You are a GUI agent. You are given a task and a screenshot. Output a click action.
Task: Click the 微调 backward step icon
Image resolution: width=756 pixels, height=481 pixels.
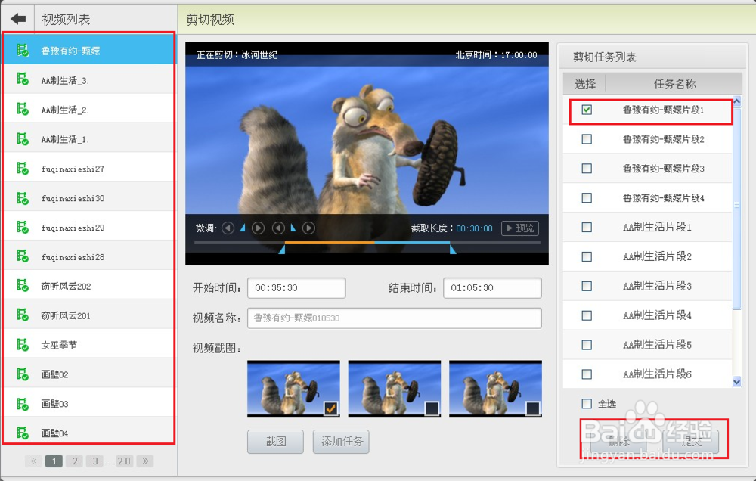coord(227,227)
